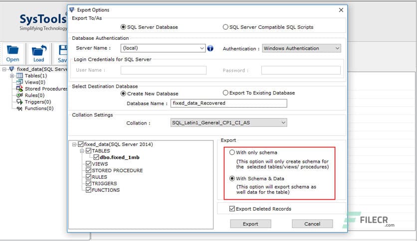Toggle the STORED PROCEDURE checkbox
Screen dimensions: 417x241
89,170
